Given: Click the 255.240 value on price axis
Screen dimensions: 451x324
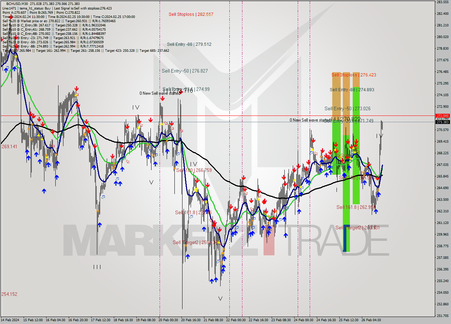Looking at the screenshot, I should pos(443,281).
